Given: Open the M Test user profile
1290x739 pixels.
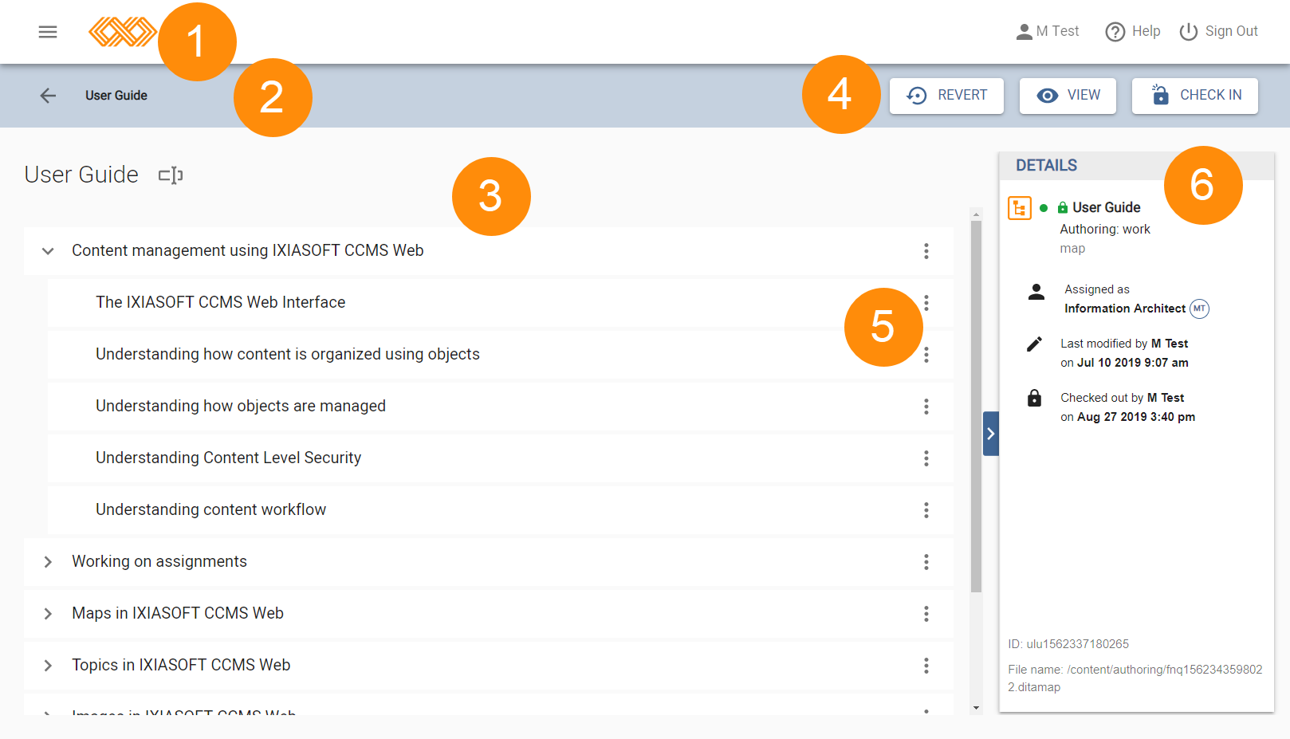Looking at the screenshot, I should coord(1047,31).
